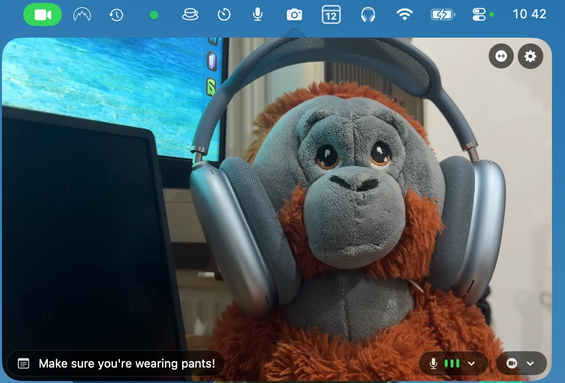Image resolution: width=565 pixels, height=383 pixels.
Task: Click the microphone icon in the preview overlay
Action: click(x=434, y=364)
